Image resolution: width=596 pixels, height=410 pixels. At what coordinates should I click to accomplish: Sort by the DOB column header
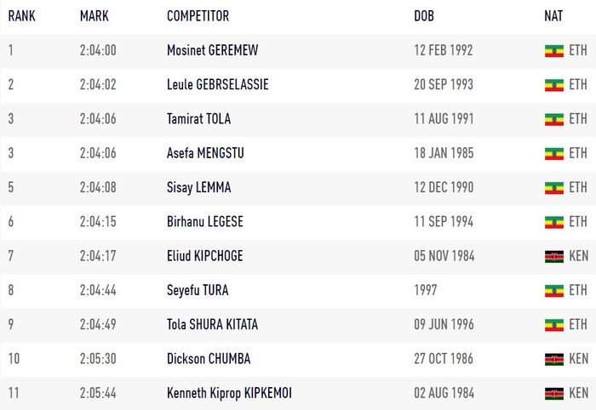click(423, 16)
